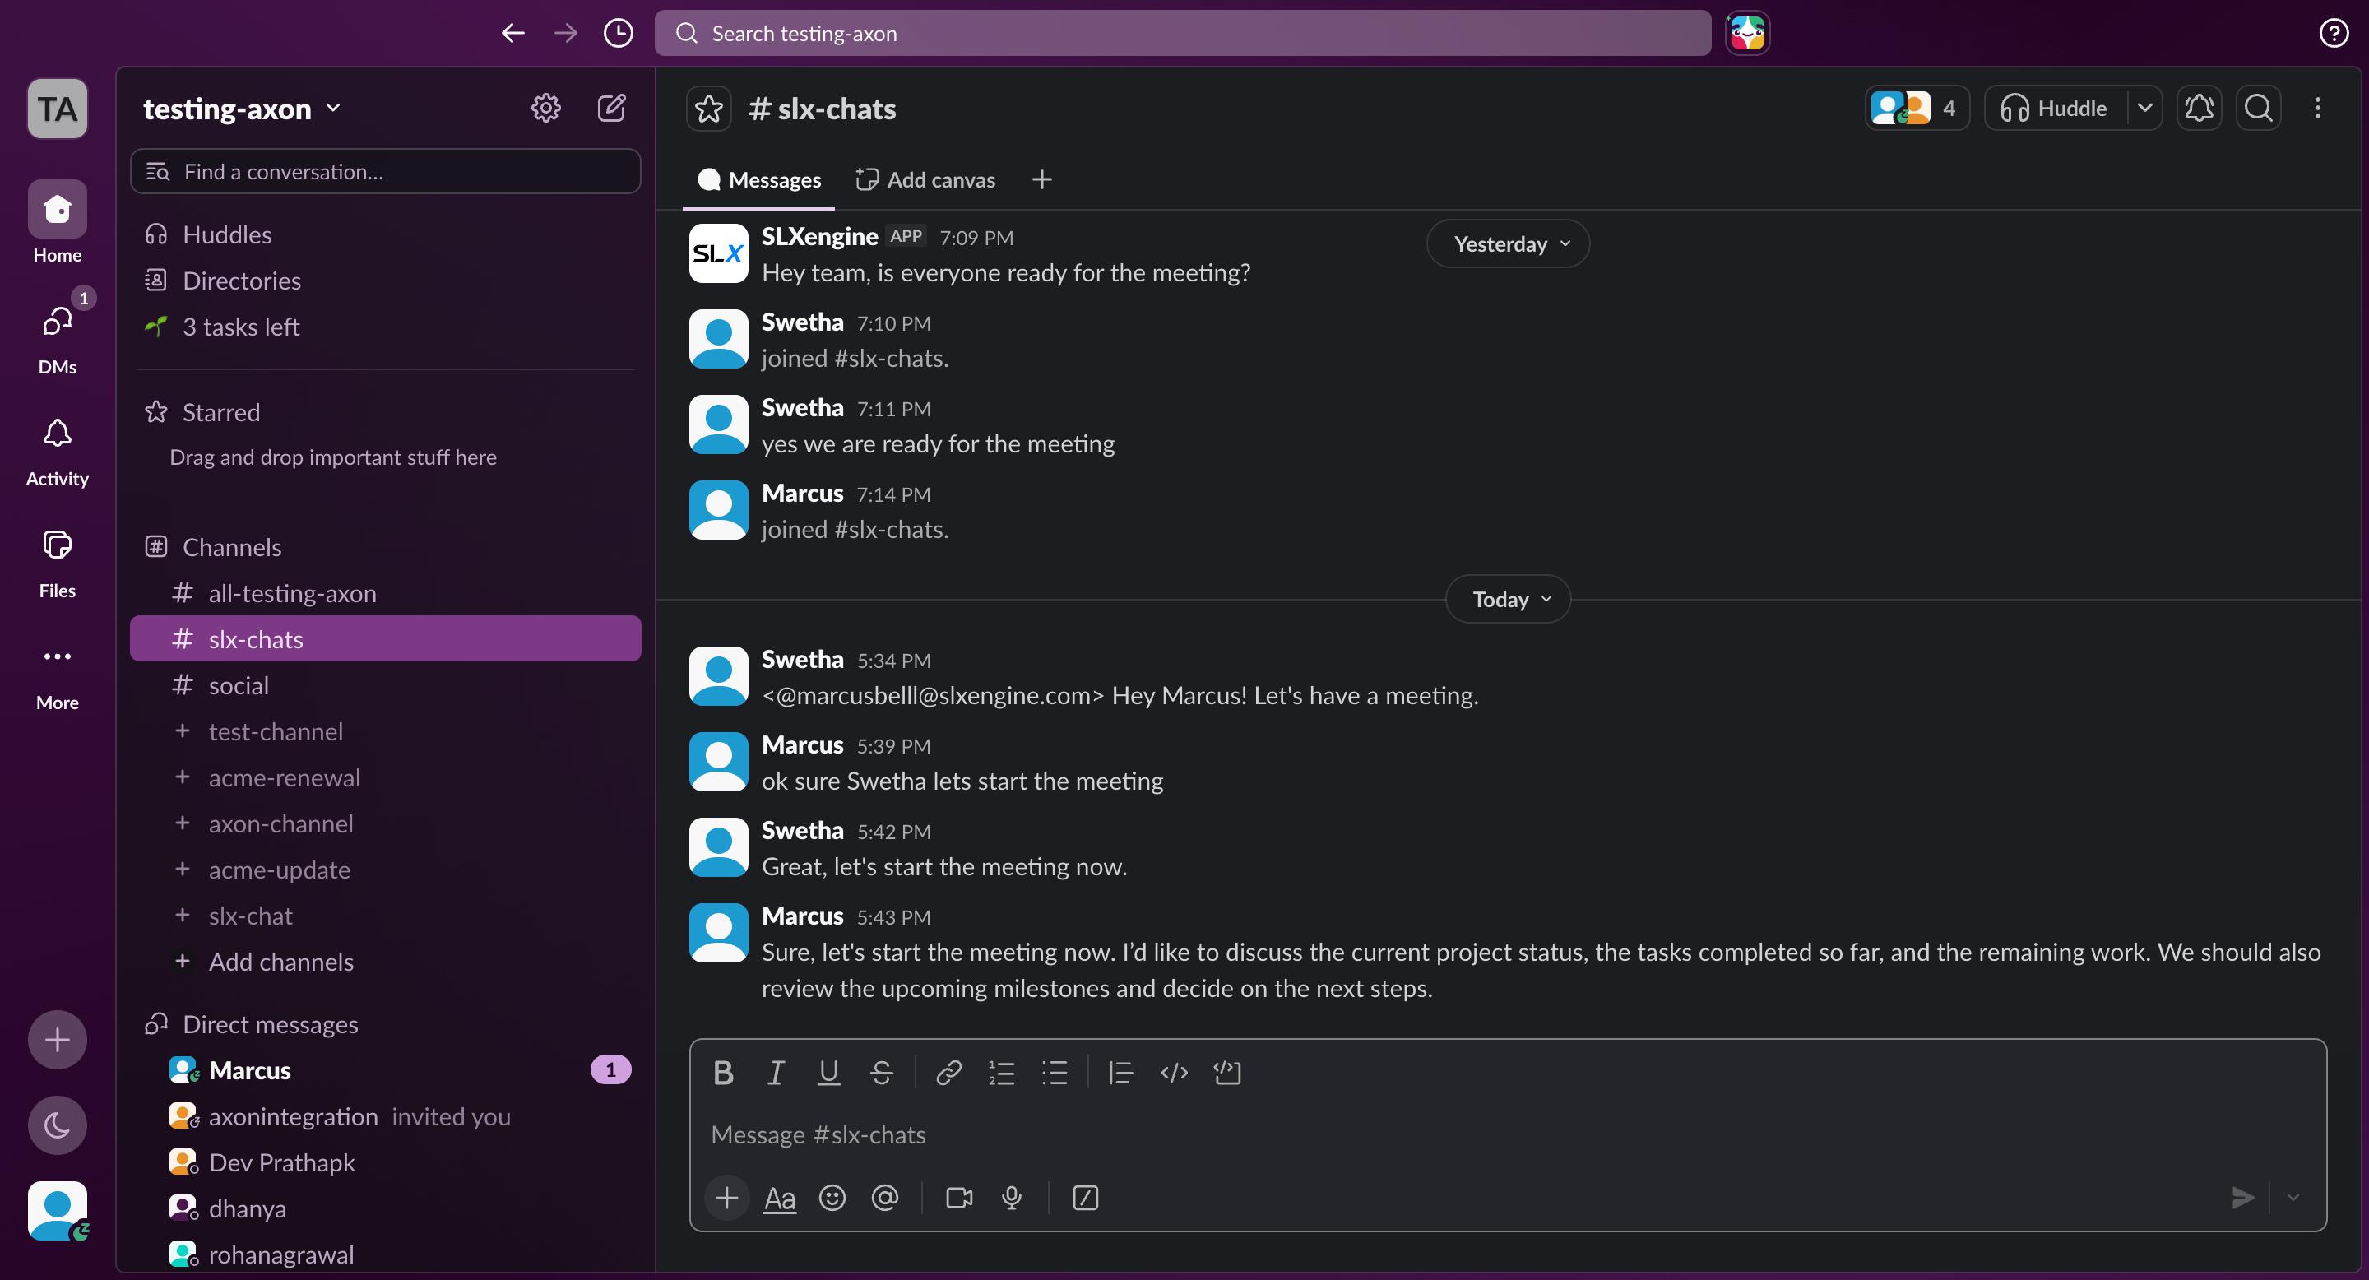Screen dimensions: 2369x1280
Task: Open the acme-update channel
Action: pos(385,869)
